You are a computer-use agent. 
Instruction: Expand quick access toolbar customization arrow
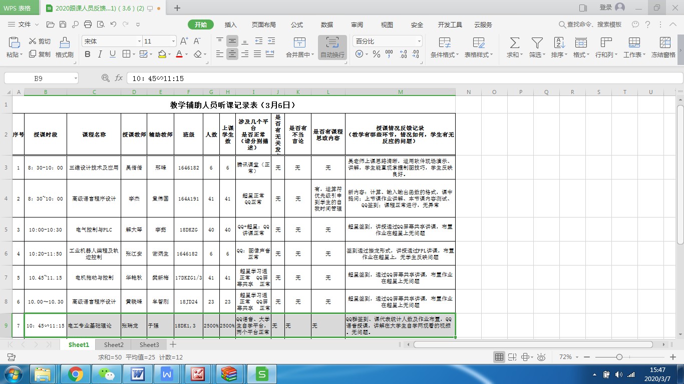[139, 24]
